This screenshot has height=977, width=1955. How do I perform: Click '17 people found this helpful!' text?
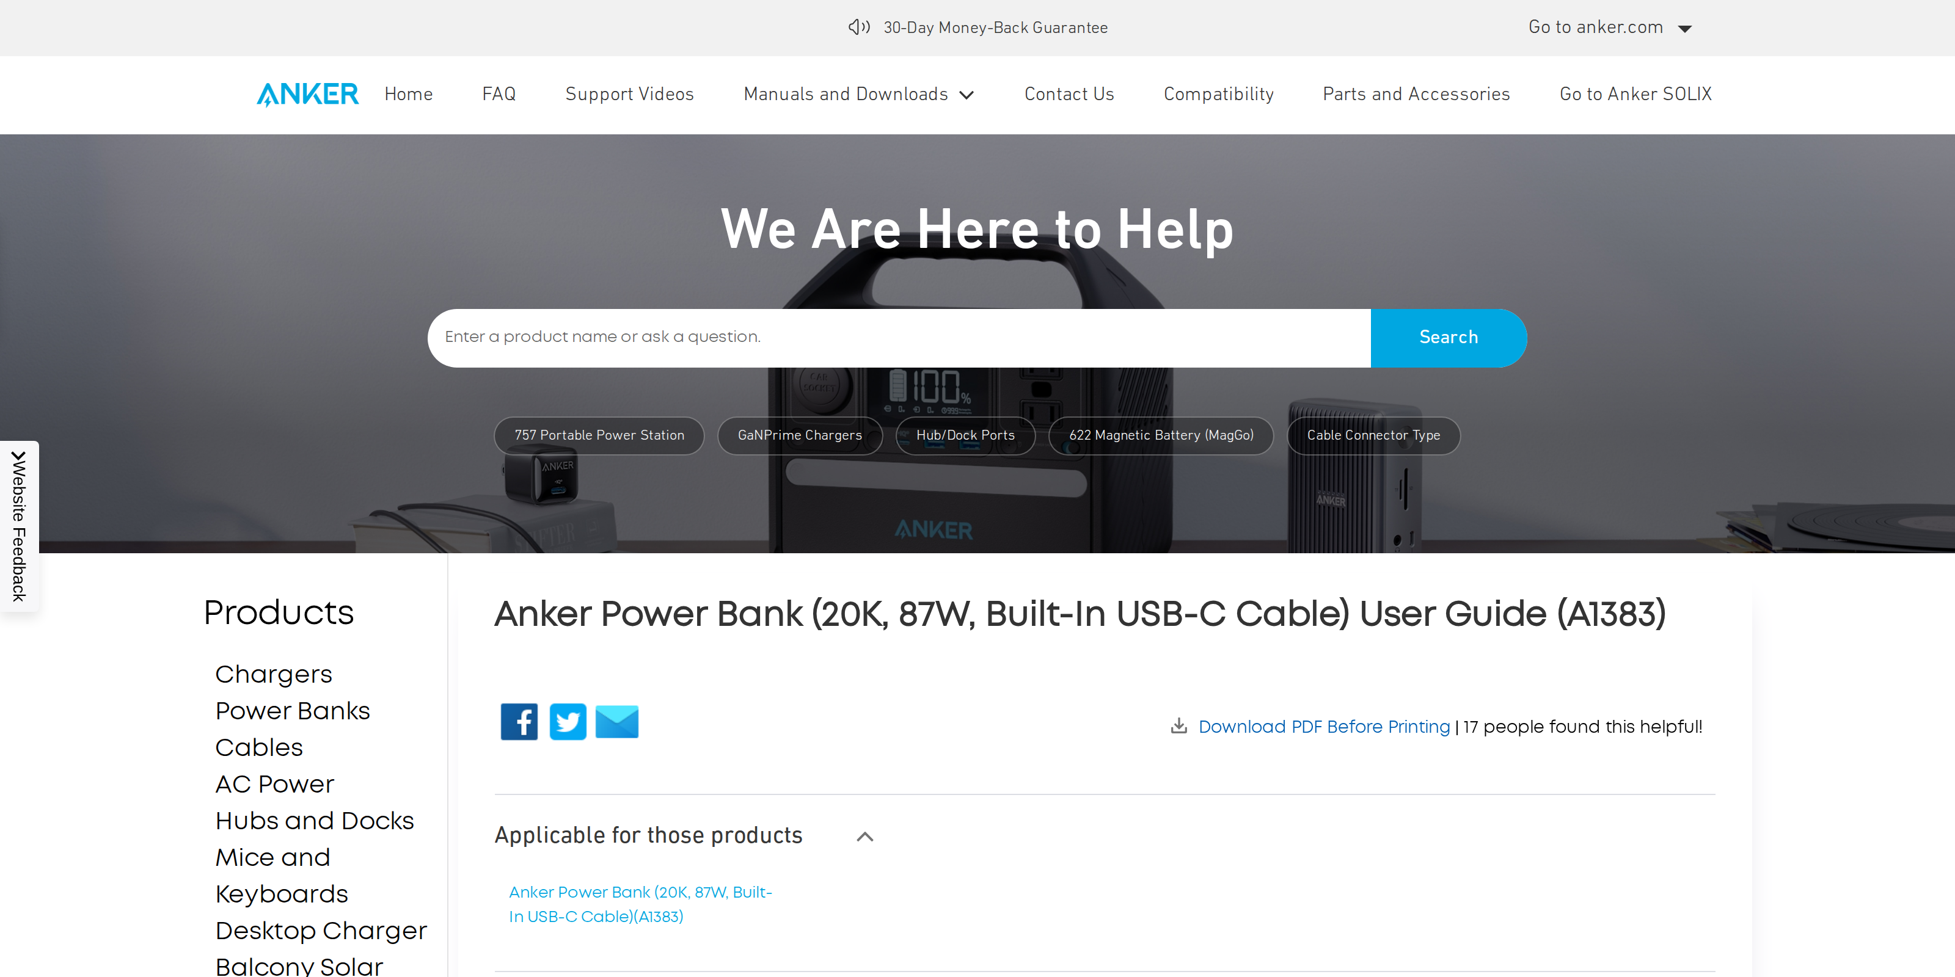tap(1582, 727)
